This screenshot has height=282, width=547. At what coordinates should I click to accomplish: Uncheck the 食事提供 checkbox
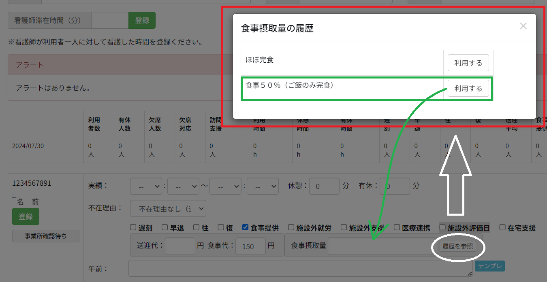click(245, 228)
